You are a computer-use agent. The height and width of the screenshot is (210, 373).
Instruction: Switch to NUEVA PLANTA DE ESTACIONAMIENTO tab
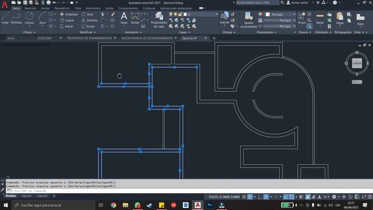click(x=147, y=38)
